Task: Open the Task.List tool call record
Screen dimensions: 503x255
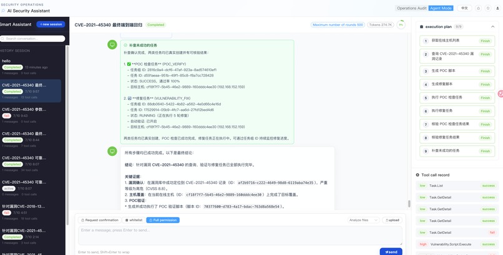Action: click(457, 186)
